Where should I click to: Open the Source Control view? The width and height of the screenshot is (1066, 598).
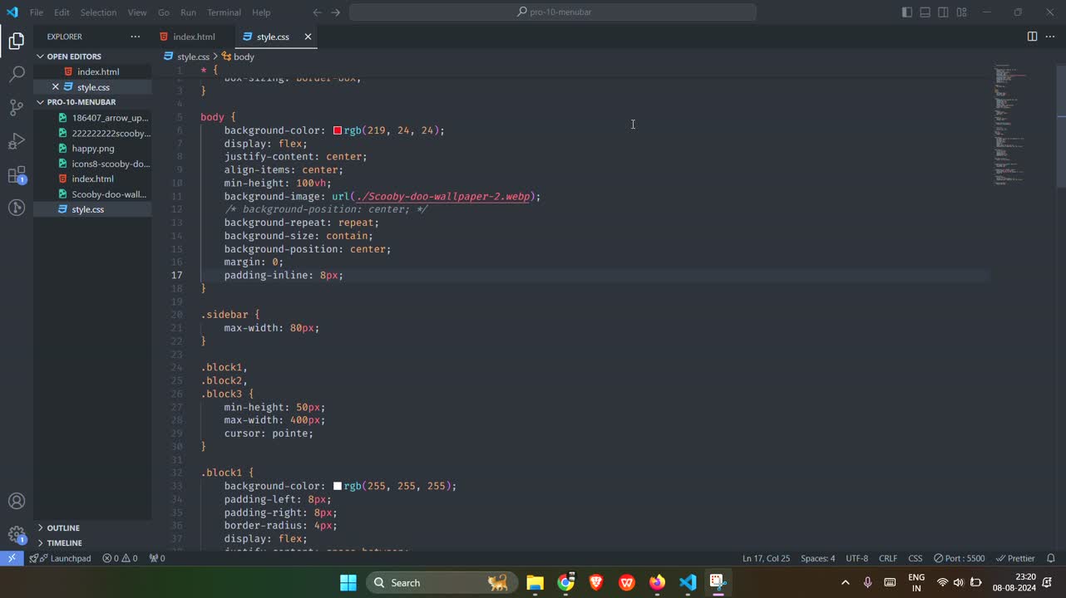tap(17, 108)
